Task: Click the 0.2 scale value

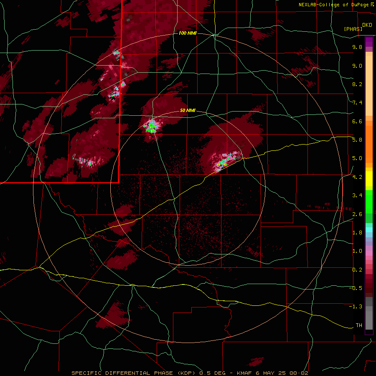Action: [357, 270]
